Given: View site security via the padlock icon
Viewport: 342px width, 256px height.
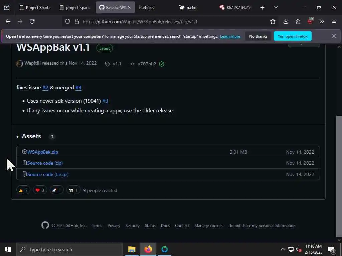Looking at the screenshot, I should click(77, 21).
